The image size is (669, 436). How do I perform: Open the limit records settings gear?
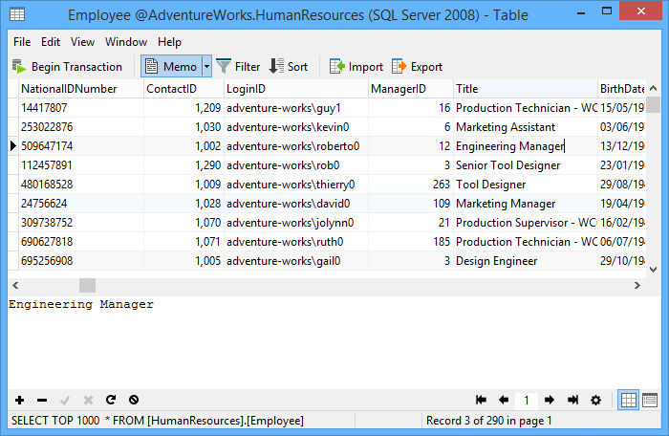[x=595, y=400]
